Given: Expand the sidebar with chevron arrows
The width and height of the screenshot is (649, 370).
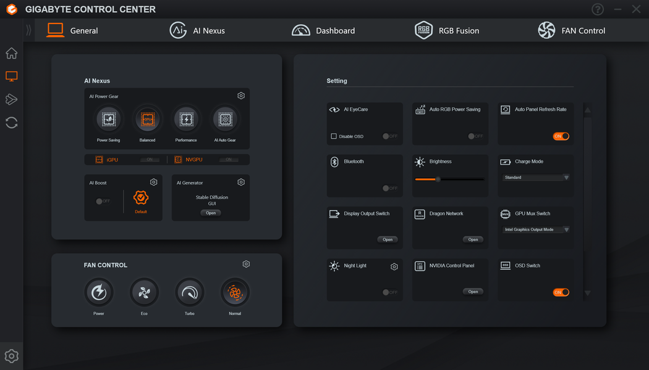Looking at the screenshot, I should 28,30.
